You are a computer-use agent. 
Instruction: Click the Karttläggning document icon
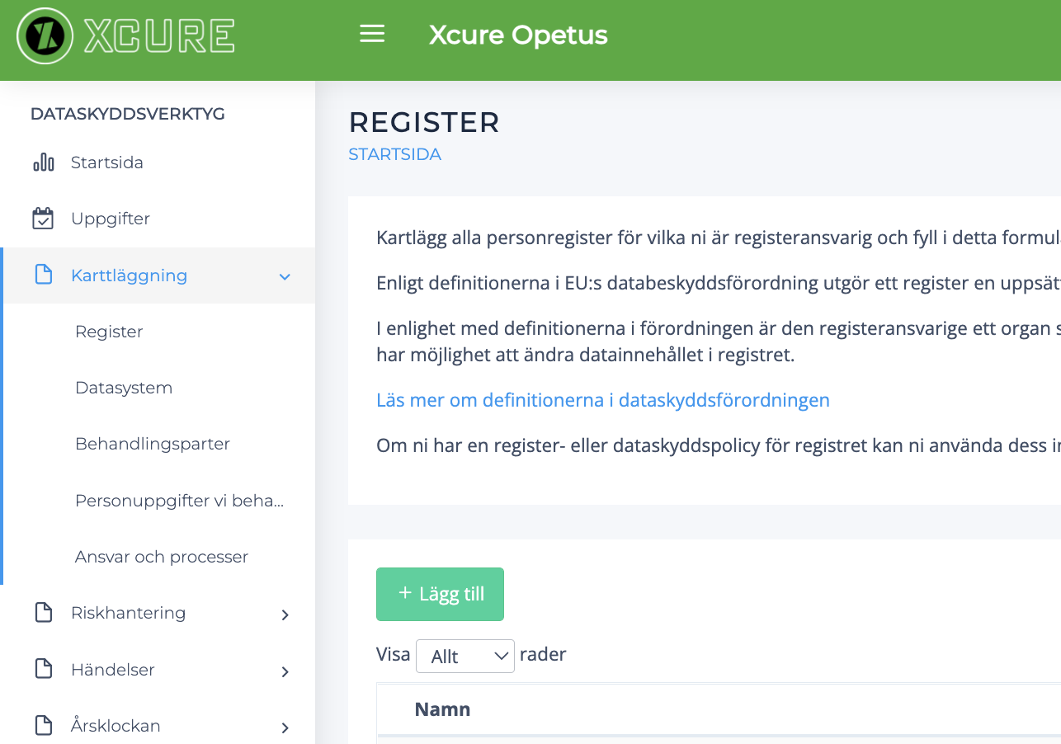(43, 275)
